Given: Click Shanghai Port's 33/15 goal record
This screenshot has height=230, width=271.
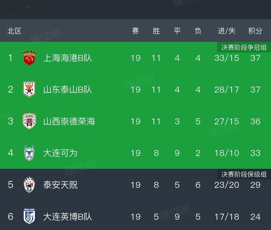Looking at the screenshot, I should tap(227, 58).
